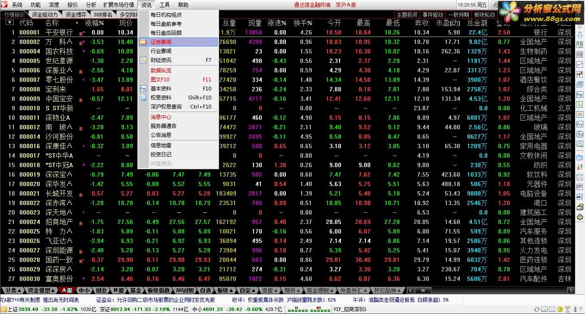
Task: Click the yellow printer-like icon in sidebar
Action: (580, 207)
